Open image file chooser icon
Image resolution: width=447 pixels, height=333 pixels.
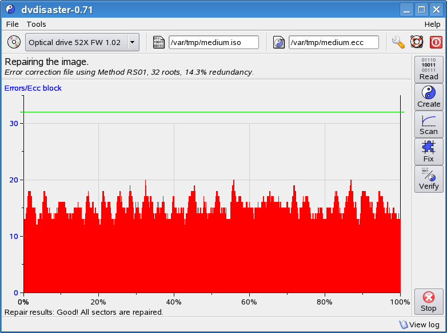tap(158, 42)
